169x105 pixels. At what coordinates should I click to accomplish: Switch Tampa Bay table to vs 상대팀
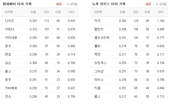(72, 4)
